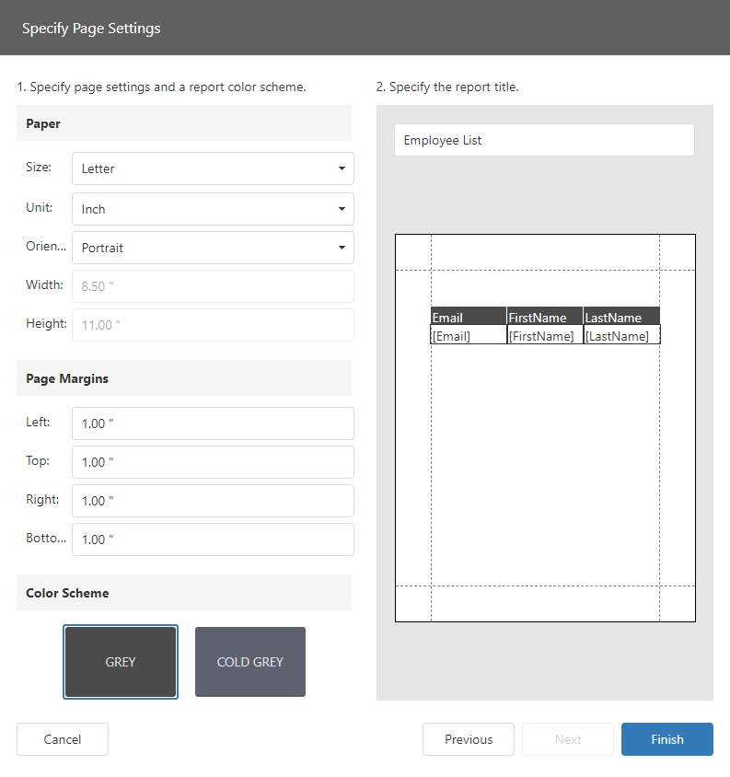Click the disabled Height field 11.00
The image size is (730, 777).
[213, 325]
